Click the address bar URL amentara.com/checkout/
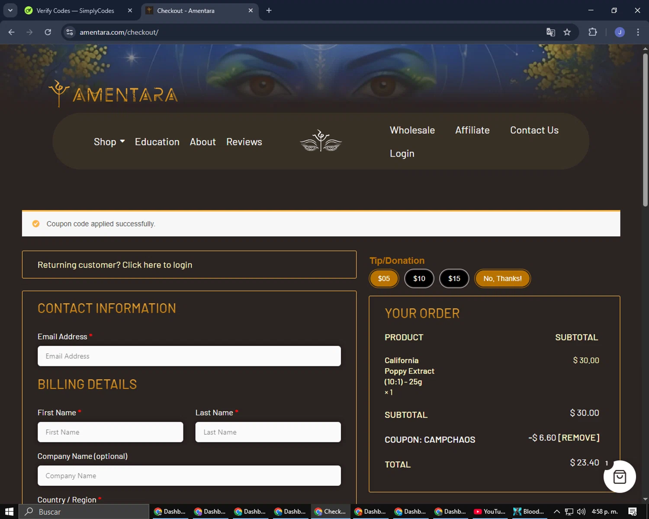This screenshot has height=519, width=649. 119,32
